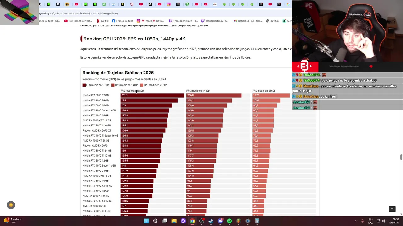Image resolution: width=403 pixels, height=226 pixels.
Task: Switch to the TikTok browser tab
Action: 150,4
